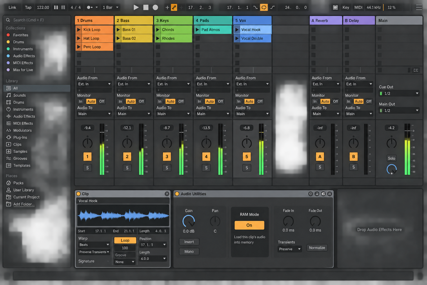This screenshot has height=285, width=427.
Task: Toggle track 5 Vox activator button
Action: click(247, 157)
